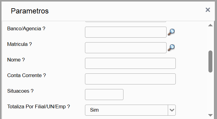217x119 pixels.
Task: Open the Banco/Agencia lookup magnifier
Action: [171, 32]
